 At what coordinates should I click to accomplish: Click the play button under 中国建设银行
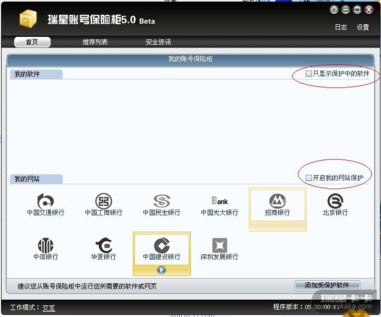coord(162,270)
